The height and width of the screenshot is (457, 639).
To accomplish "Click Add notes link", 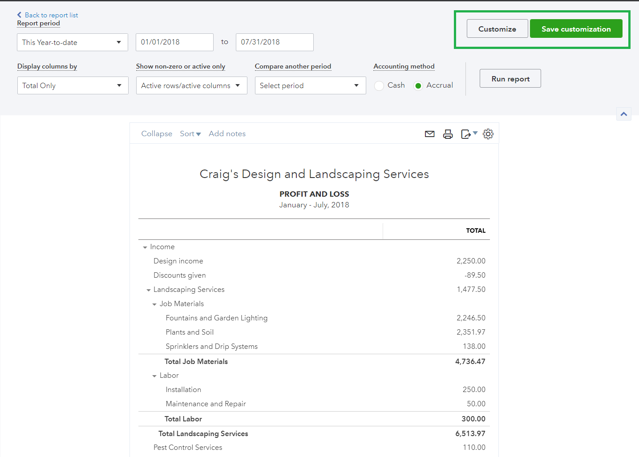I will pyautogui.click(x=227, y=134).
